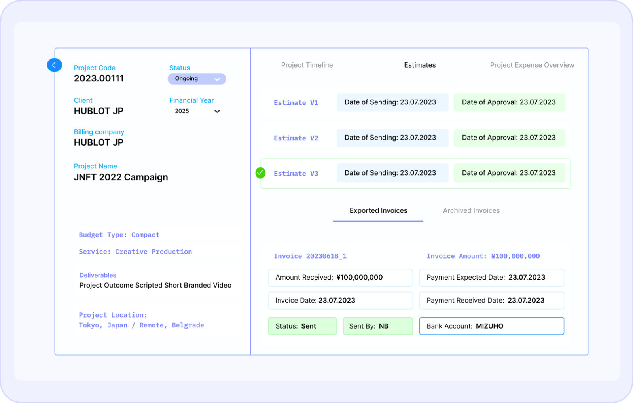Viewport: 633px width, 403px height.
Task: Click Tokyo, Japan / Remote, Belgrade text
Action: 141,325
